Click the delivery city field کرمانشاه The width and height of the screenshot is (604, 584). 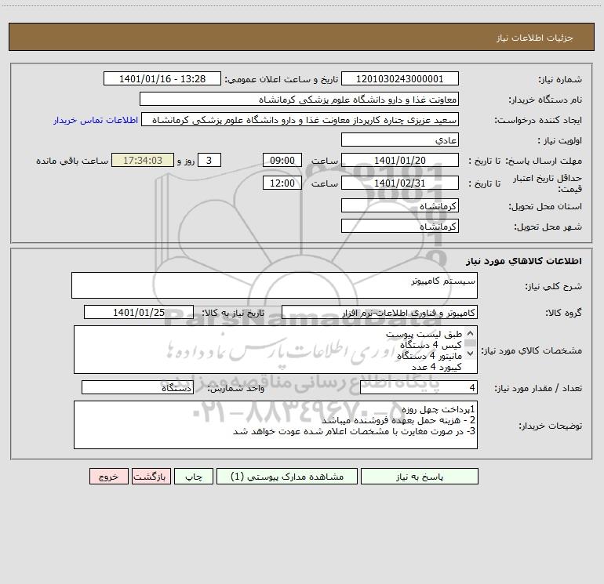(x=400, y=226)
